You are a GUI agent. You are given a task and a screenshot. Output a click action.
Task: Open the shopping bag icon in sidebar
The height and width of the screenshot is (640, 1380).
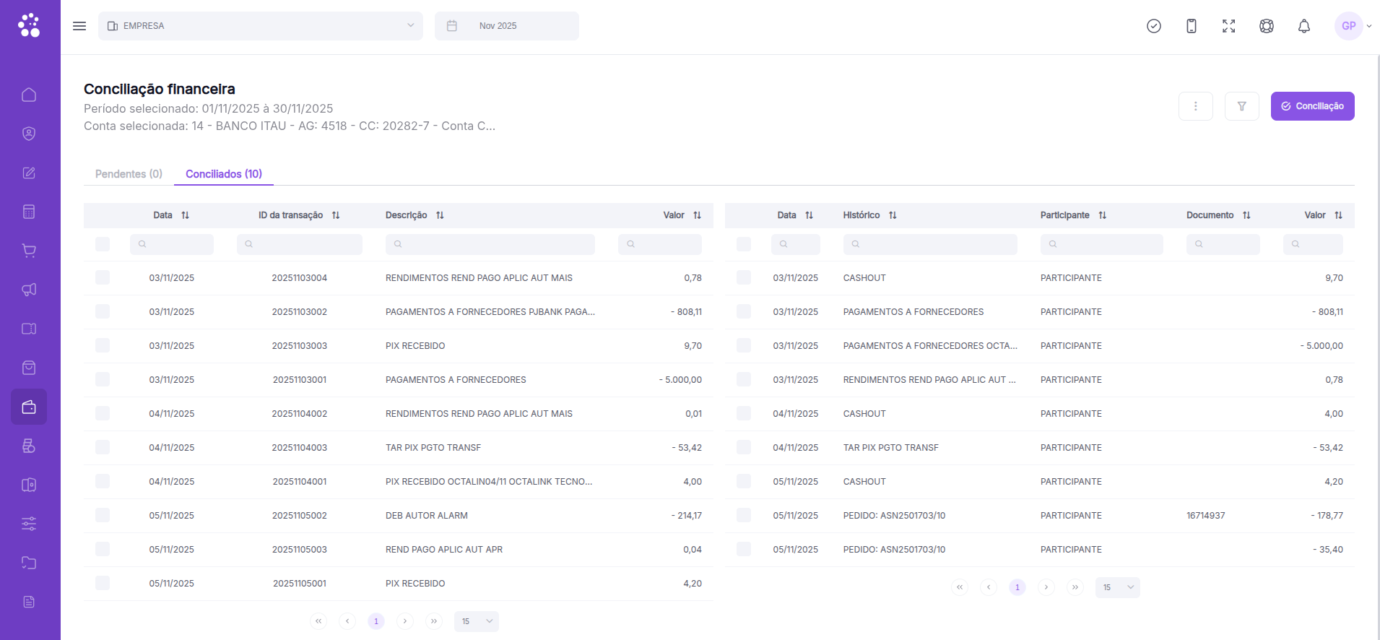pos(29,368)
